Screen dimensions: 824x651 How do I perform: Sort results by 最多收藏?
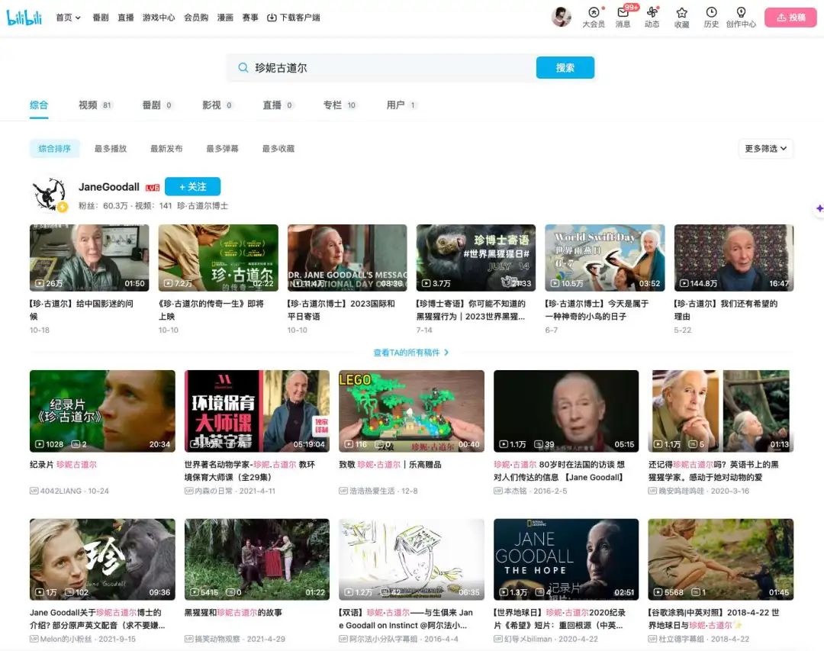point(278,149)
